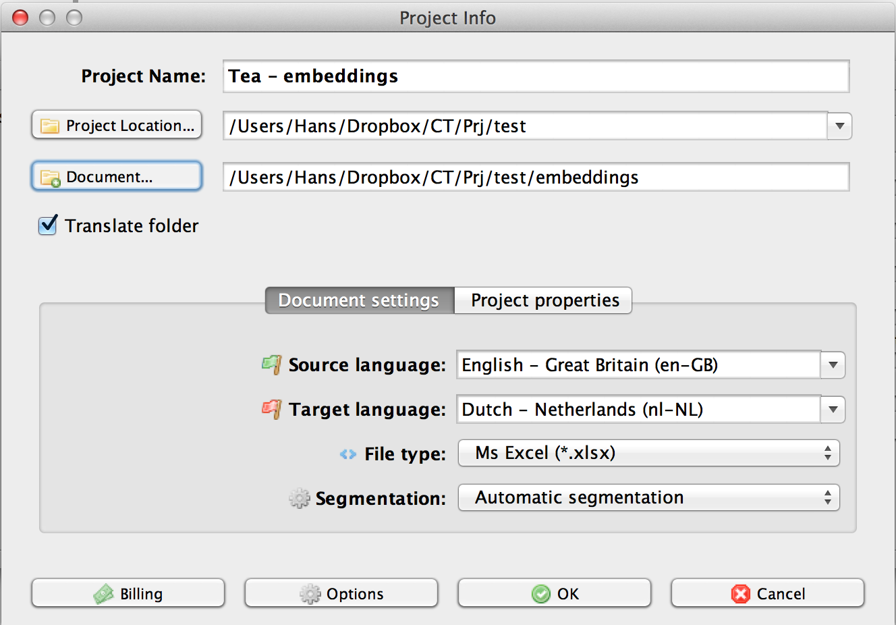
Task: Open the File type Ms Excel selector
Action: (648, 453)
